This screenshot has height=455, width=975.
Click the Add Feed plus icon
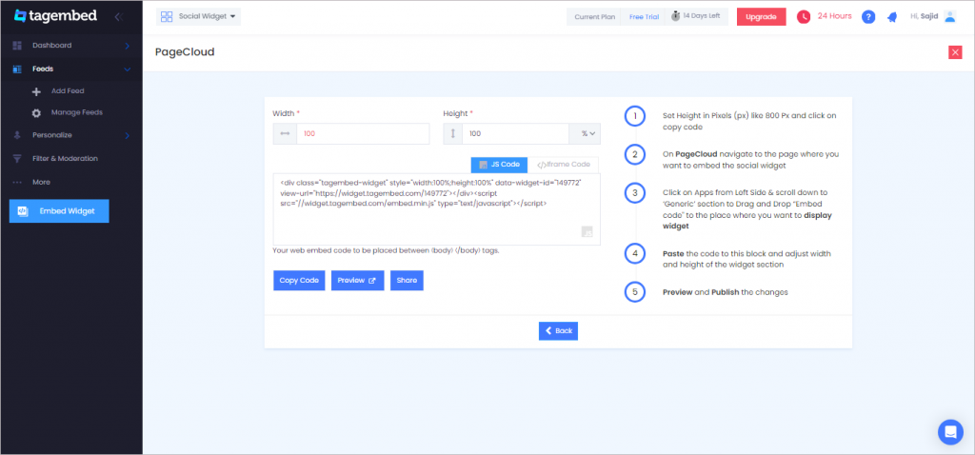pyautogui.click(x=36, y=91)
